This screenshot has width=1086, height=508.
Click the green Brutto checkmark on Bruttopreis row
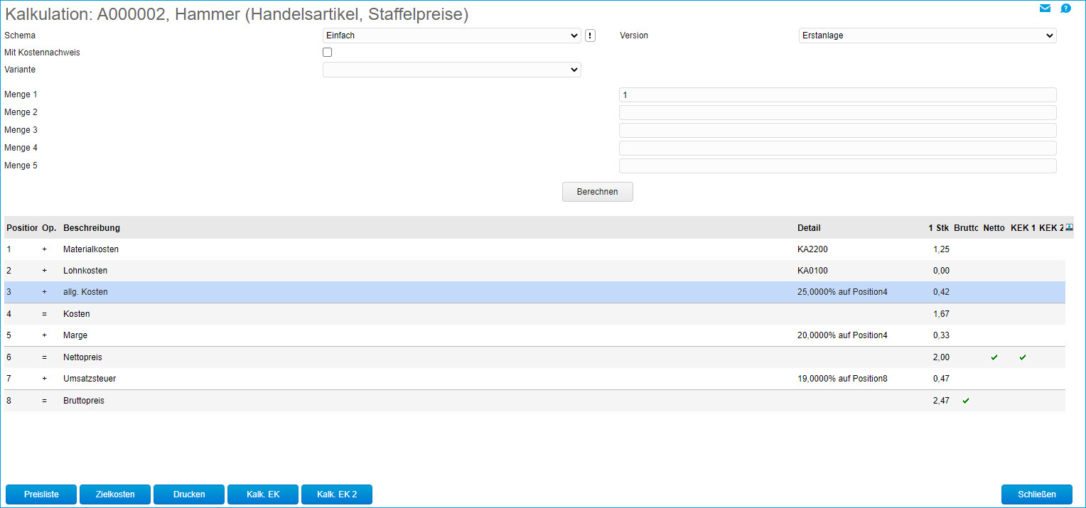[x=966, y=401]
